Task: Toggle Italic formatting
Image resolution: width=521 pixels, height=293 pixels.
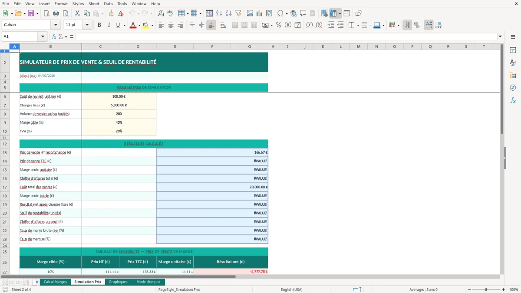Action: (109, 25)
